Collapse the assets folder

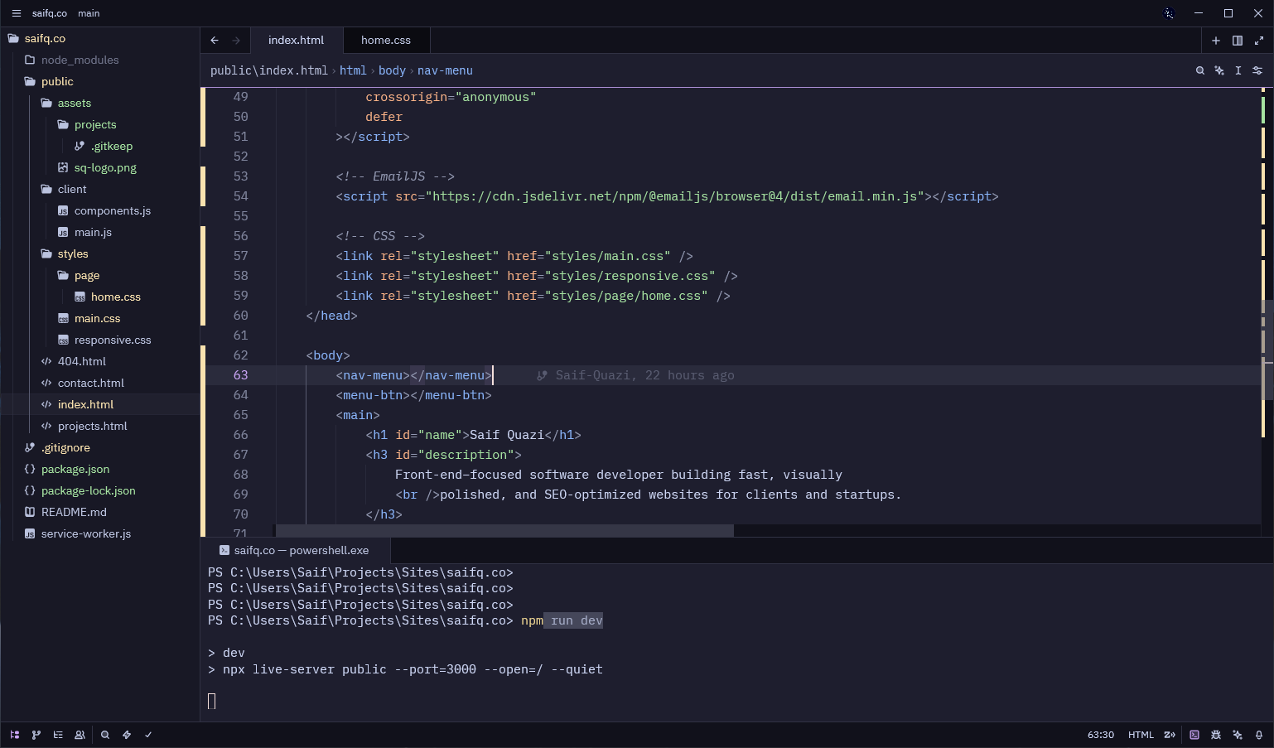(74, 103)
